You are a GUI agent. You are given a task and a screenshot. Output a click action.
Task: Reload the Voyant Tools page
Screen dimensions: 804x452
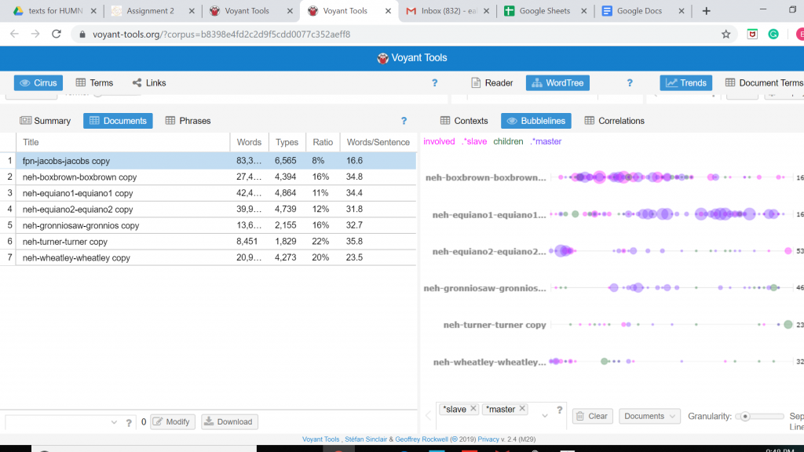[57, 35]
